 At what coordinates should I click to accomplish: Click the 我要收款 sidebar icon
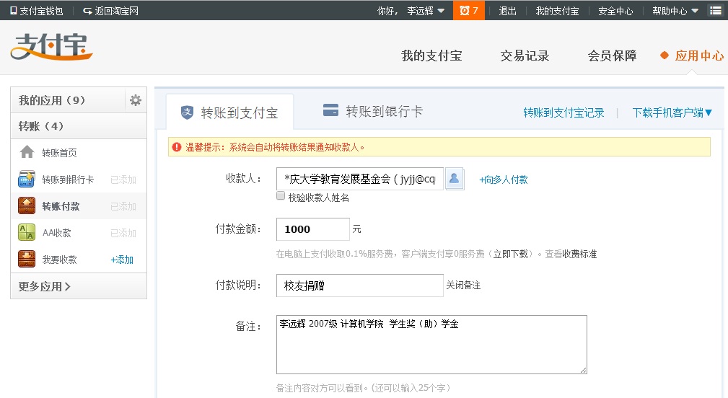click(x=27, y=260)
